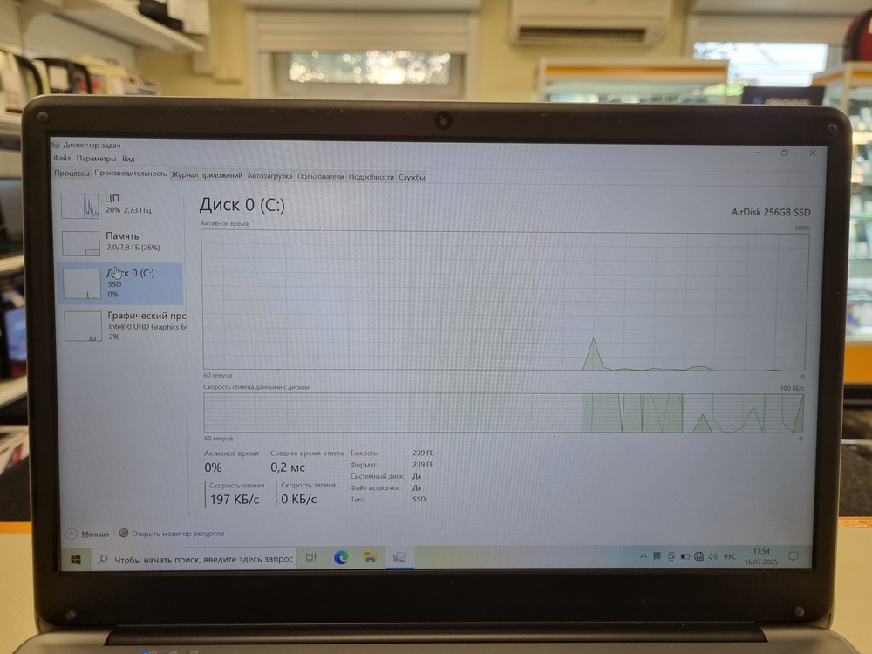Switch to the Процессы tab
Image resolution: width=872 pixels, height=654 pixels.
click(72, 174)
